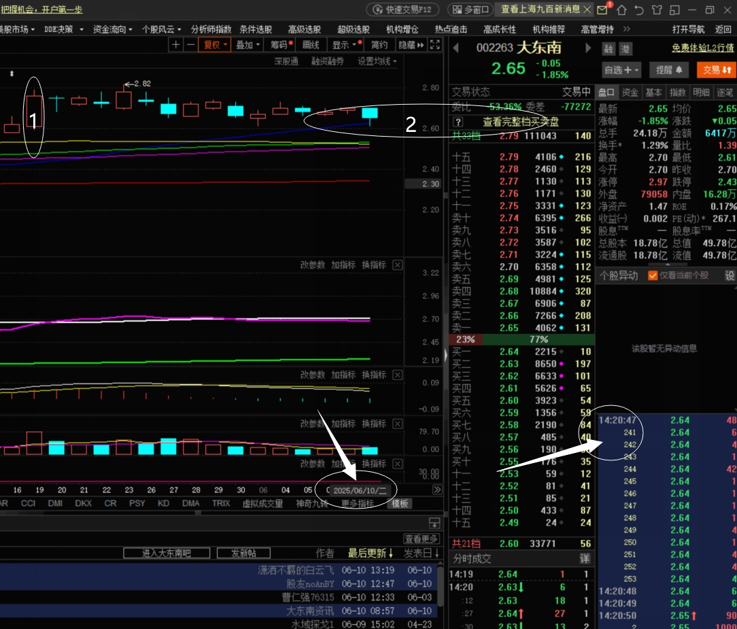Open the 美股市场 menu
The image size is (737, 629).
click(17, 29)
